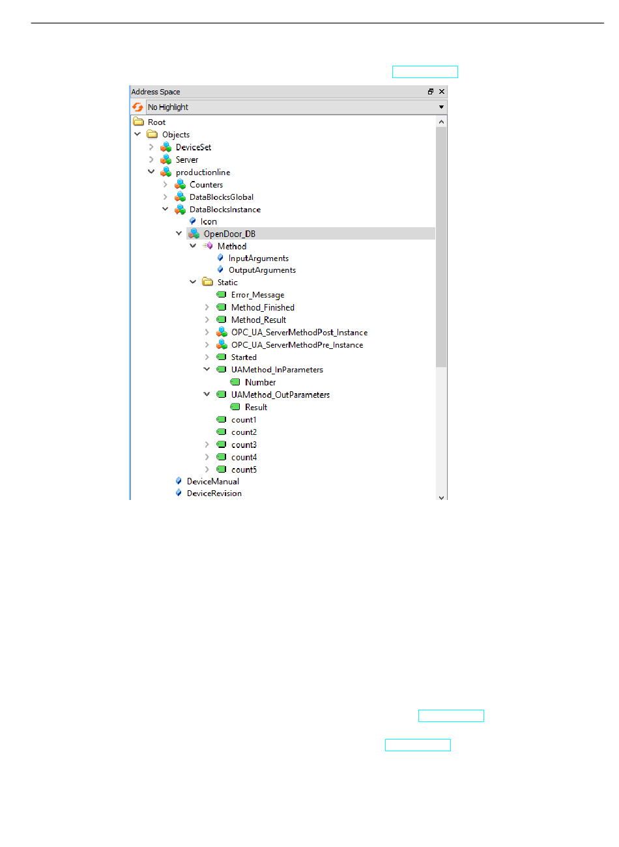
Task: Click the DeviceManual property icon
Action: click(179, 481)
